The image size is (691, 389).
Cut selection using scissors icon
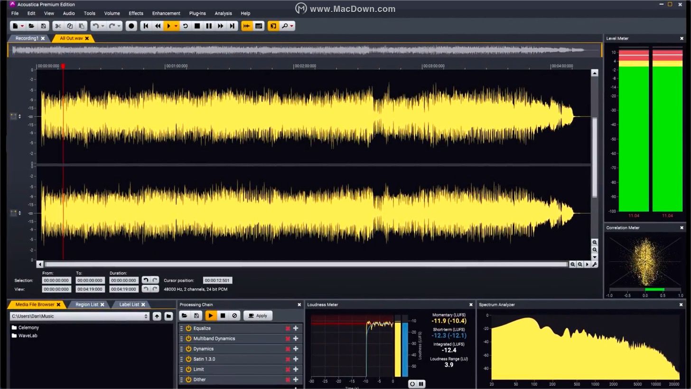coord(58,26)
